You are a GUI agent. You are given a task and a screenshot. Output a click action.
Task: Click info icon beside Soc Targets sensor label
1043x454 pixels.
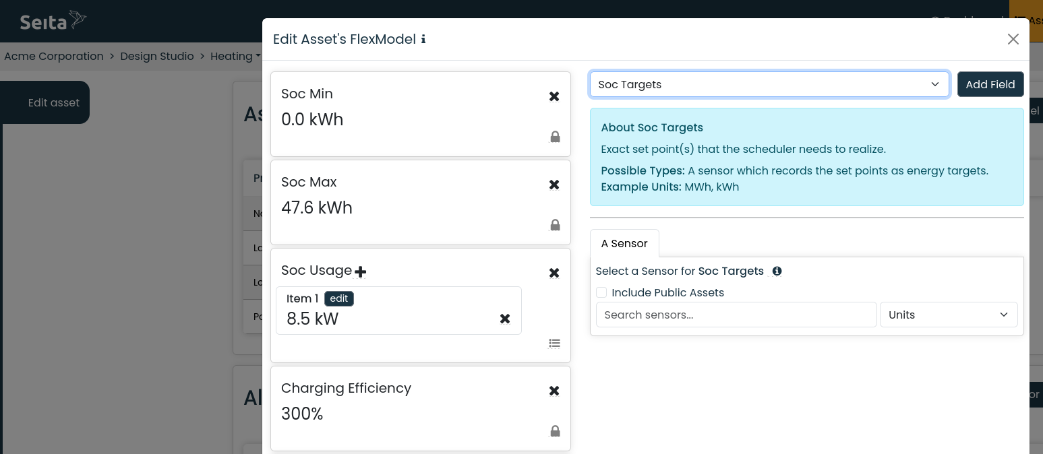coord(777,271)
